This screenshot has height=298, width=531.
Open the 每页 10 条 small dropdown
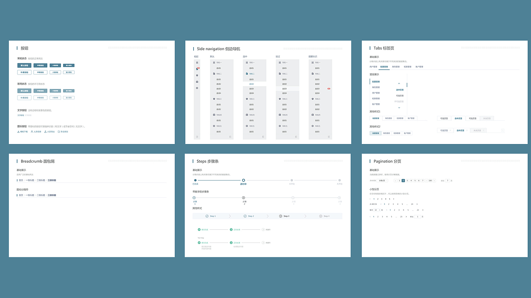pyautogui.click(x=377, y=210)
